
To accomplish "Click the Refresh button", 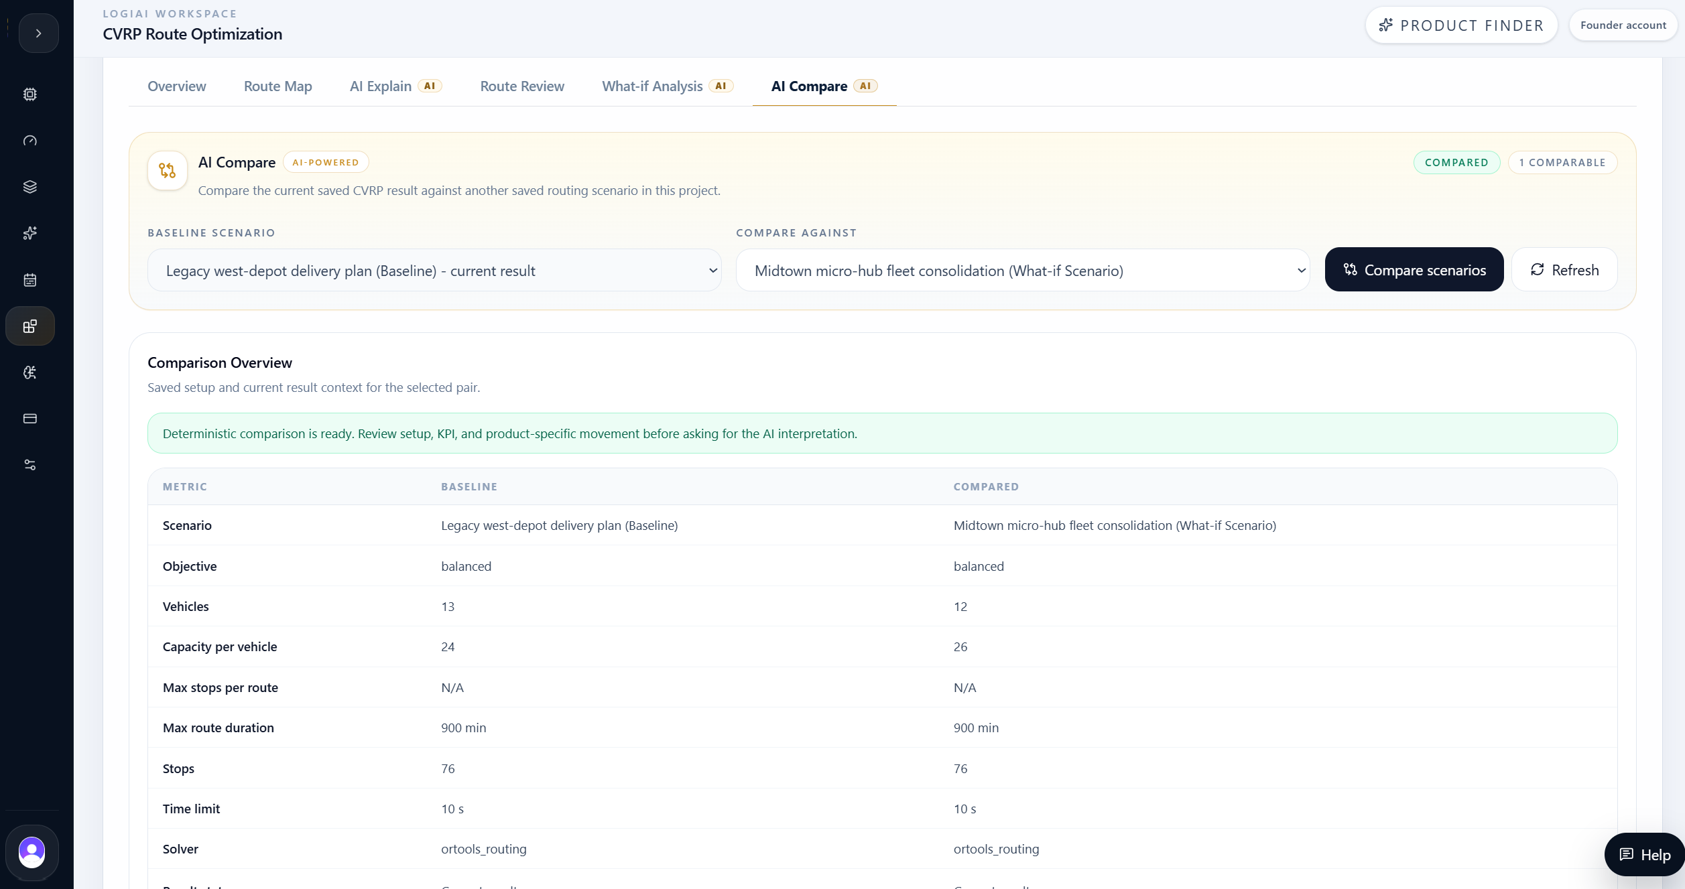I will tap(1564, 269).
